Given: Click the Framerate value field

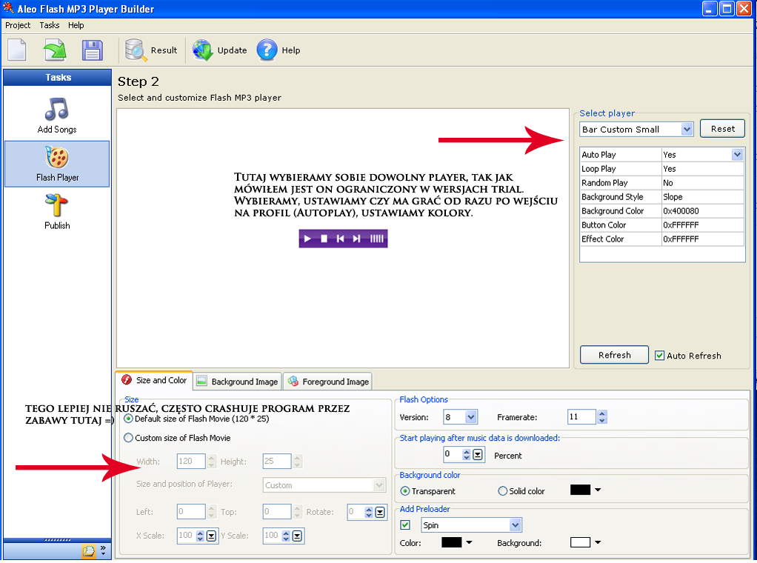Looking at the screenshot, I should point(581,417).
